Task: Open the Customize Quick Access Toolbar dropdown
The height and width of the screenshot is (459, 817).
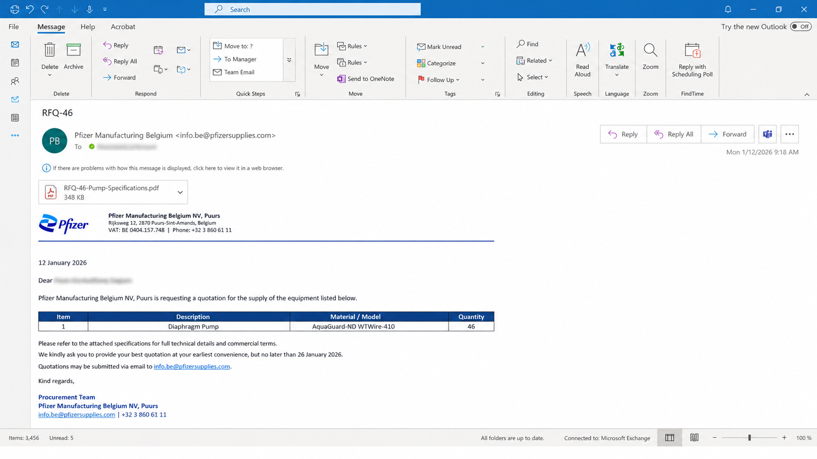Action: tap(105, 9)
